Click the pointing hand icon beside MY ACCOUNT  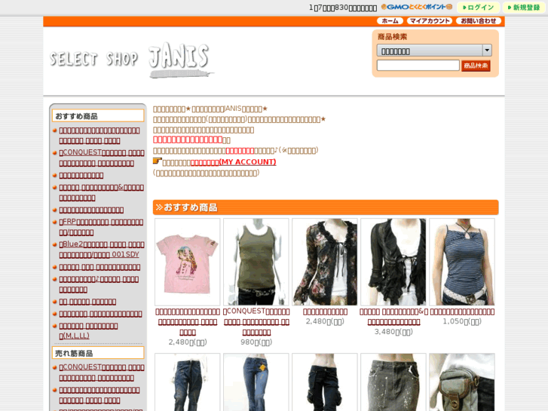[158, 161]
